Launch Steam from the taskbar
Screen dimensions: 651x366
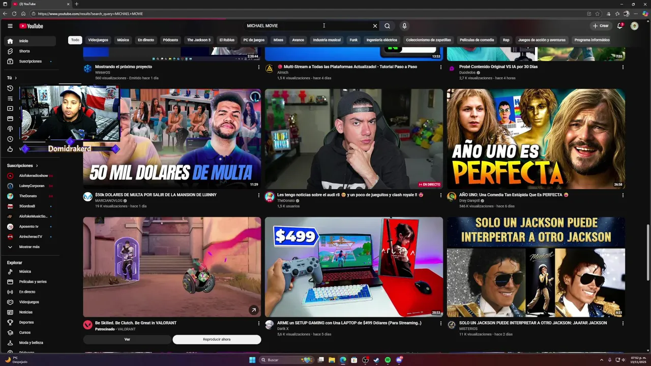coord(376,360)
